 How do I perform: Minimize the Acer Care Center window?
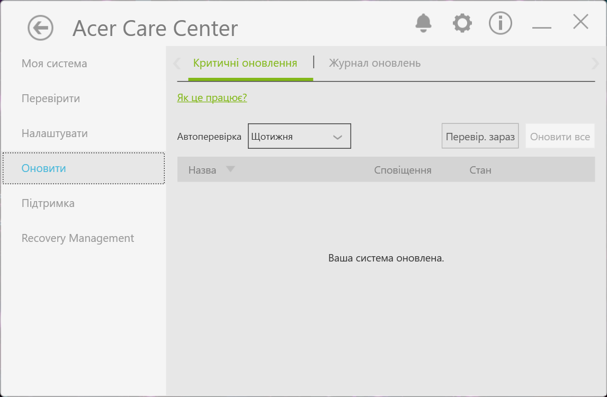[541, 27]
